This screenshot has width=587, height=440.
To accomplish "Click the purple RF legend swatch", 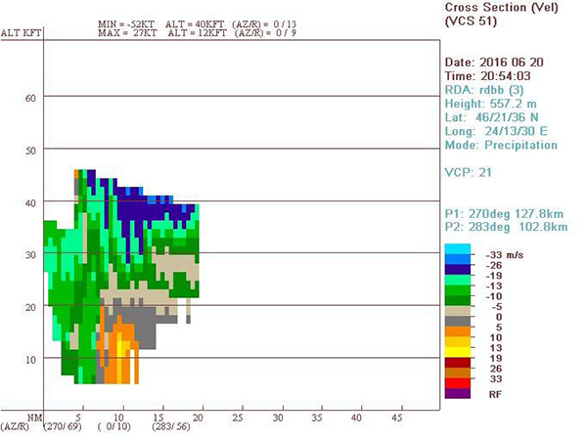I will pos(459,393).
